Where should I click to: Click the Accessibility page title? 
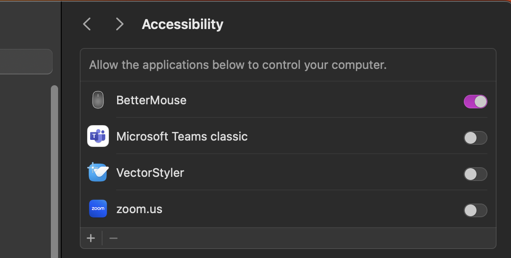(x=182, y=24)
